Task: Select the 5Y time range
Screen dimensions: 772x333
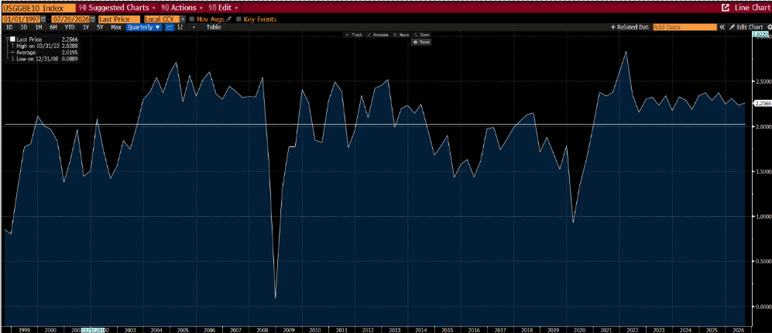Action: pyautogui.click(x=101, y=27)
